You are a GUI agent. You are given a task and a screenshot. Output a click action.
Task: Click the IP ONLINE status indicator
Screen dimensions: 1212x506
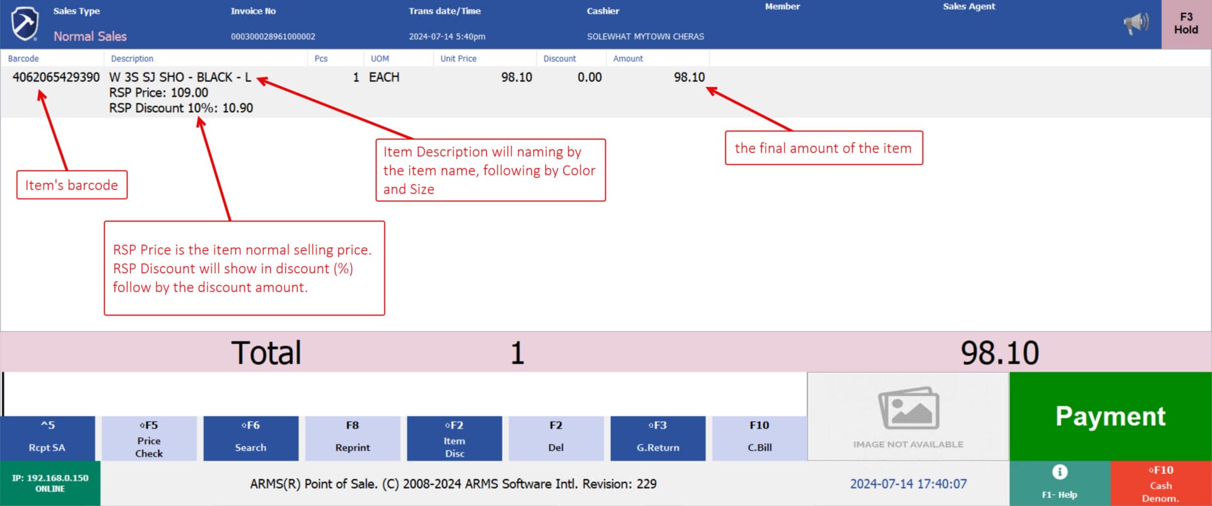pyautogui.click(x=50, y=483)
